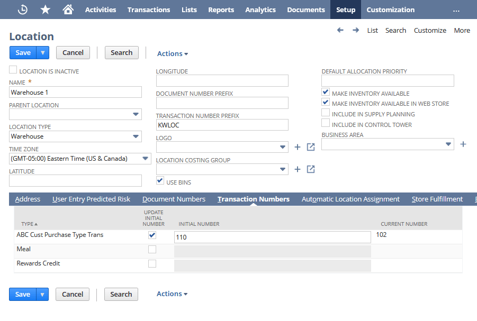Open the Recent Records clock icon

23,10
